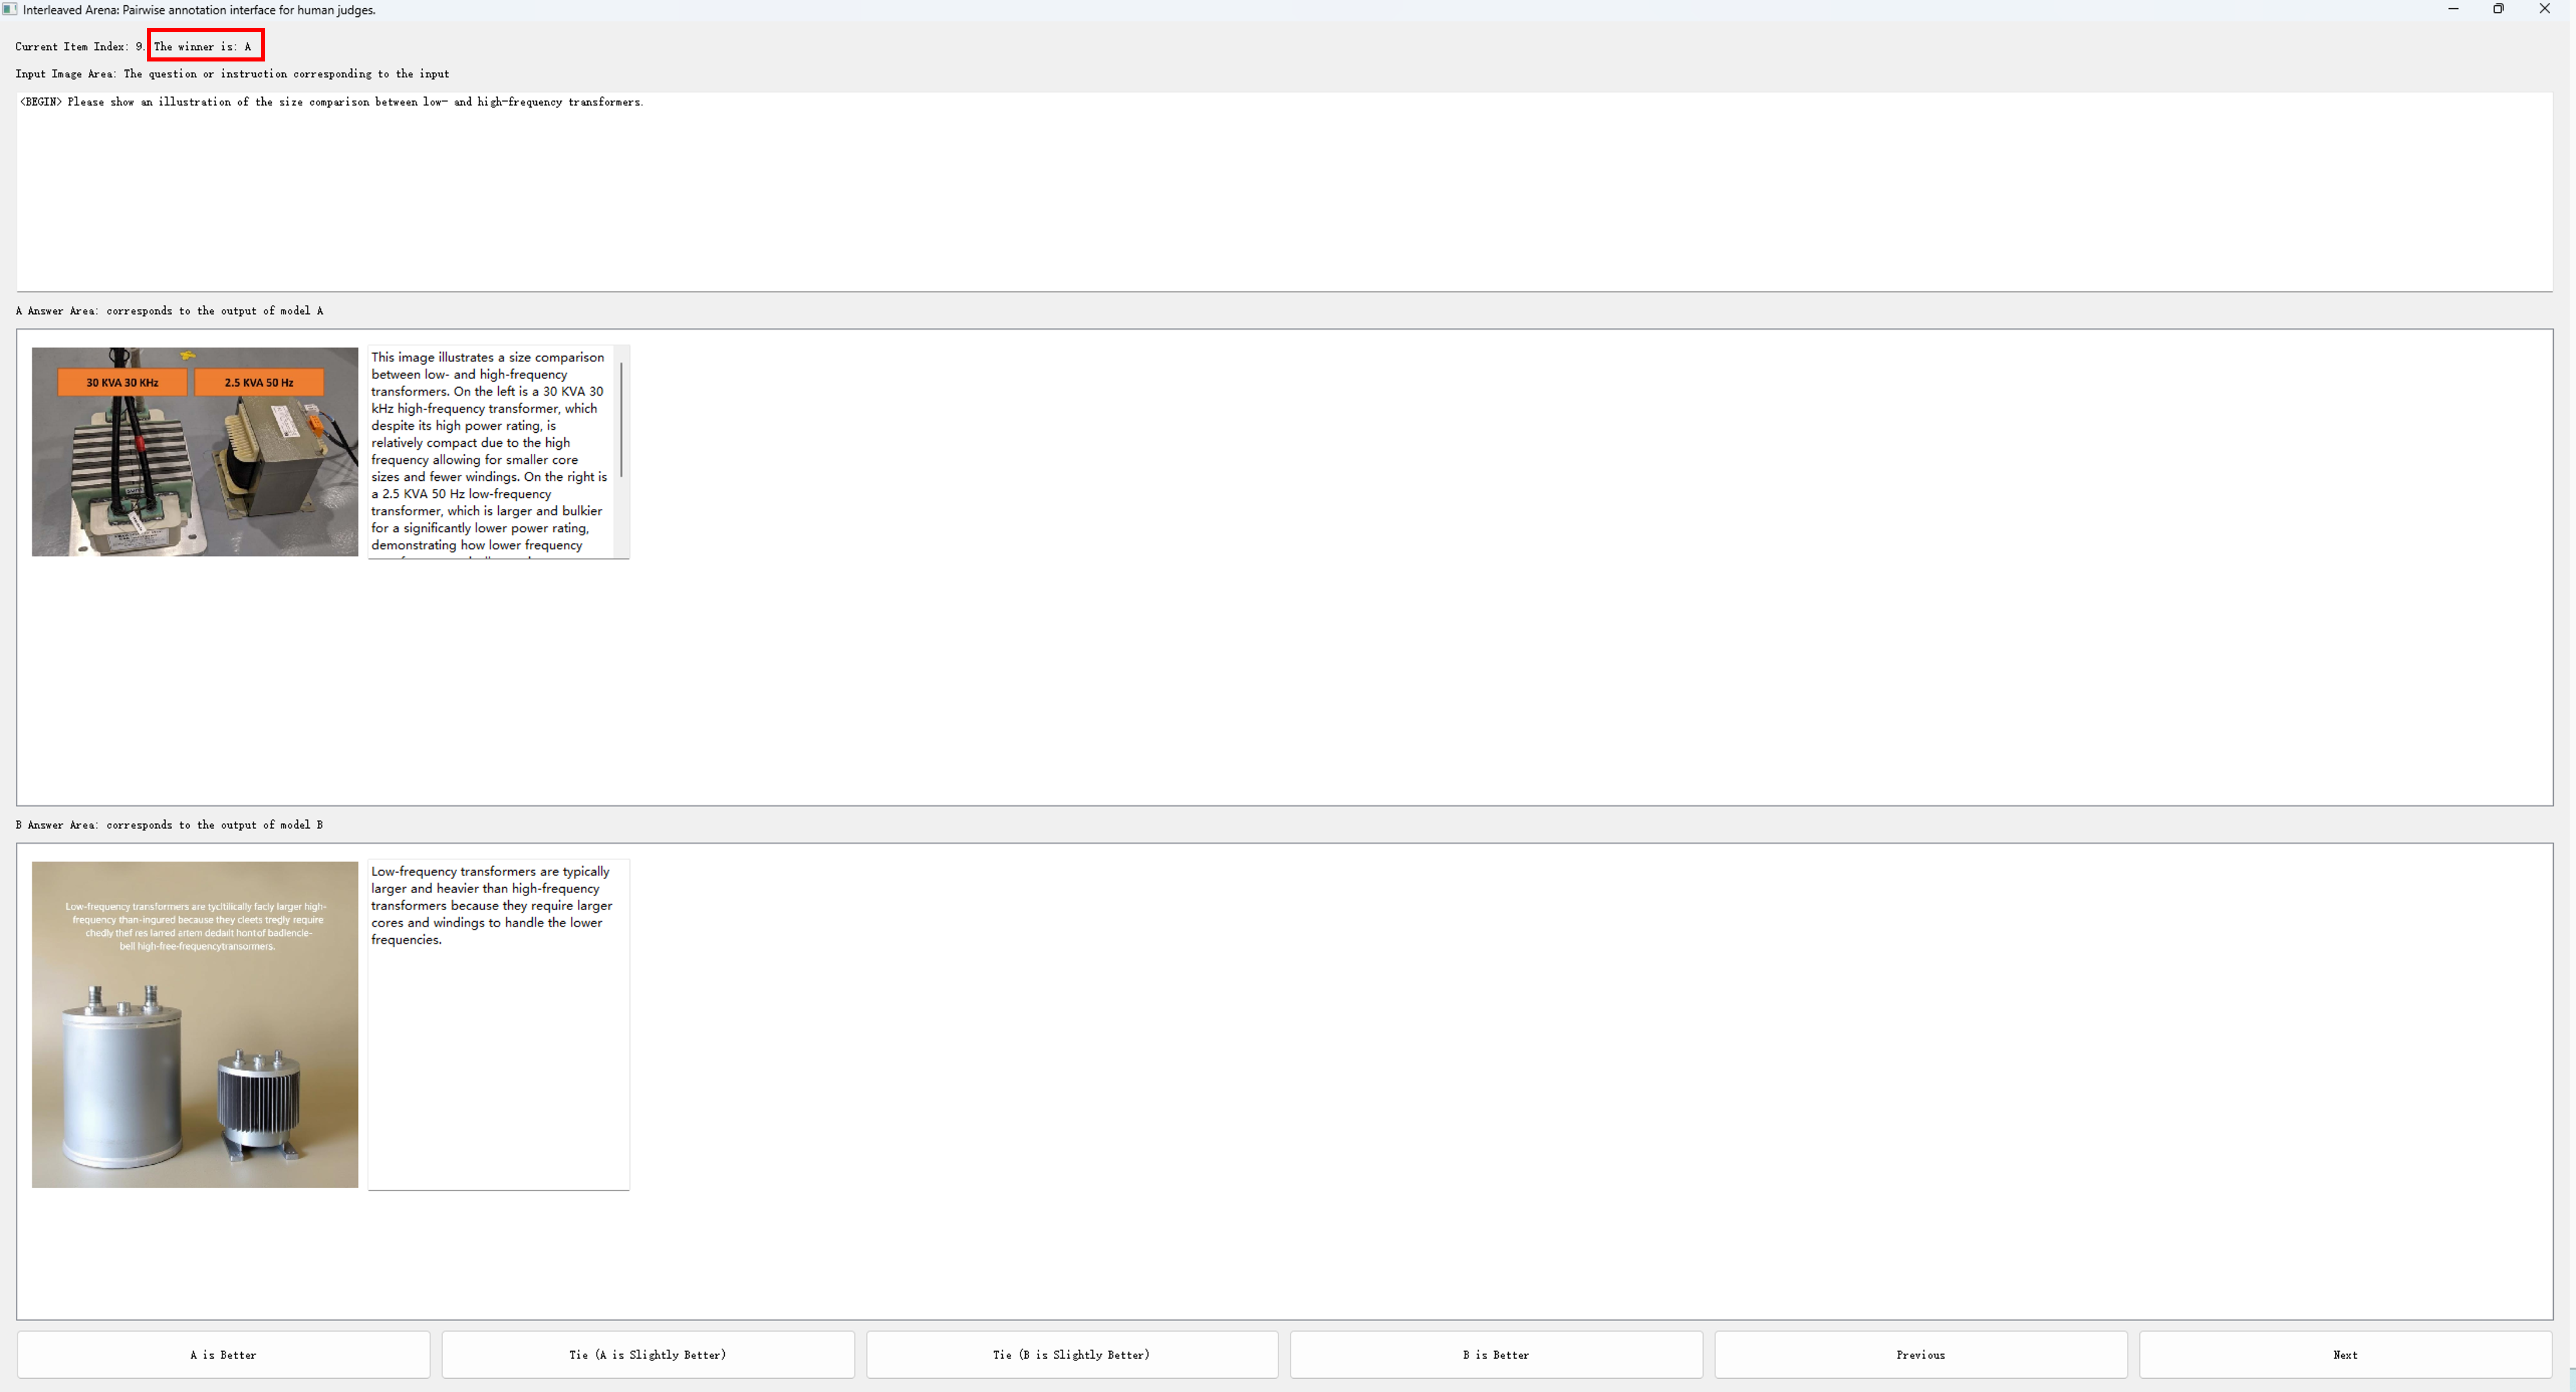Go back with the Previous button
Screen dimensions: 2576x1392
click(x=1920, y=1354)
